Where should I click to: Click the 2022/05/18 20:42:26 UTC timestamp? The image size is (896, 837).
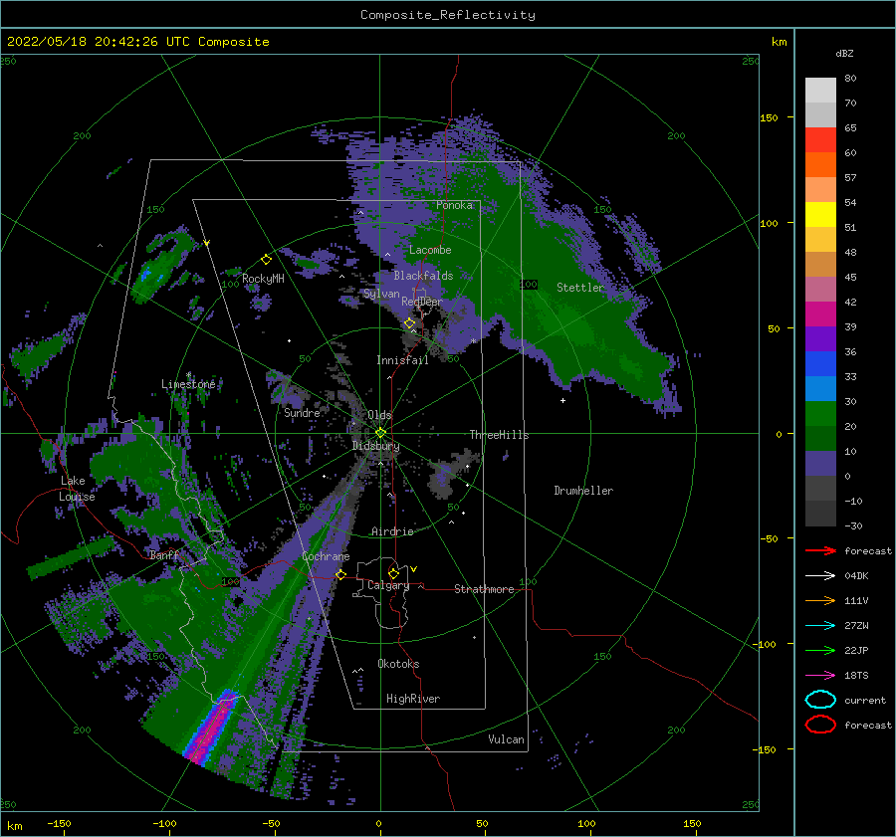point(83,42)
